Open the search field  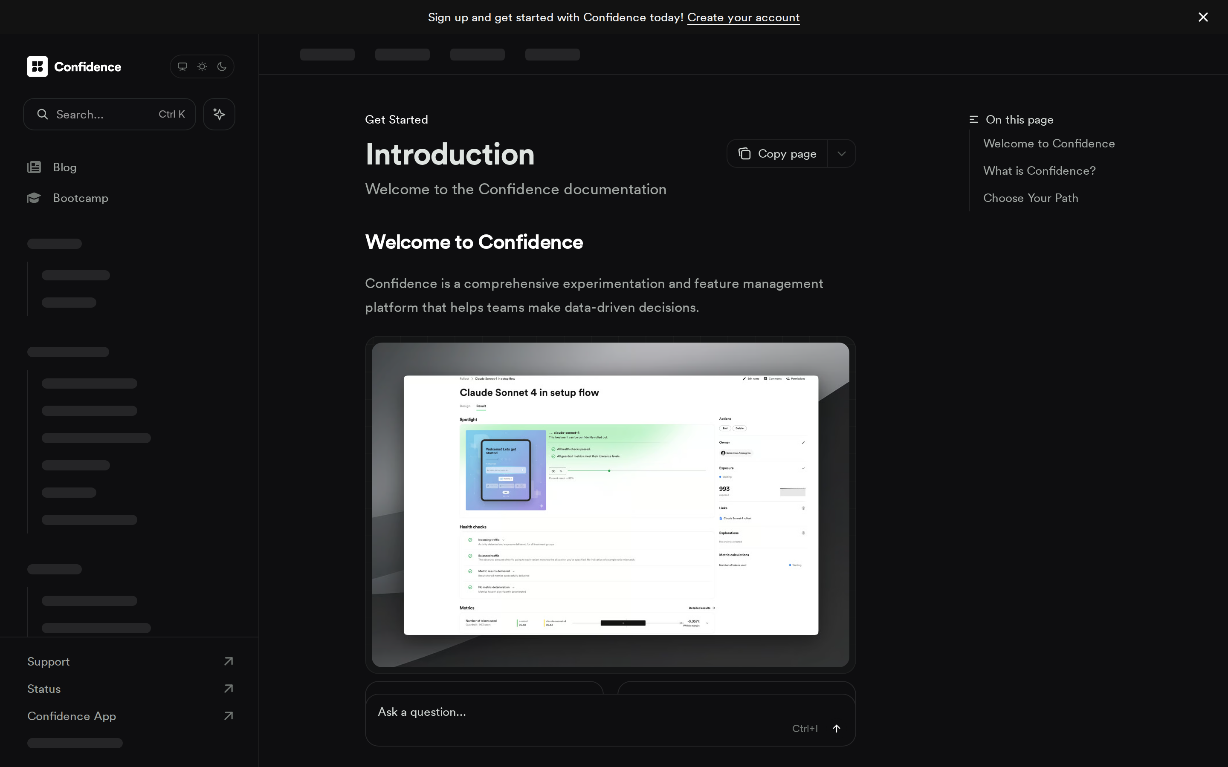point(110,114)
